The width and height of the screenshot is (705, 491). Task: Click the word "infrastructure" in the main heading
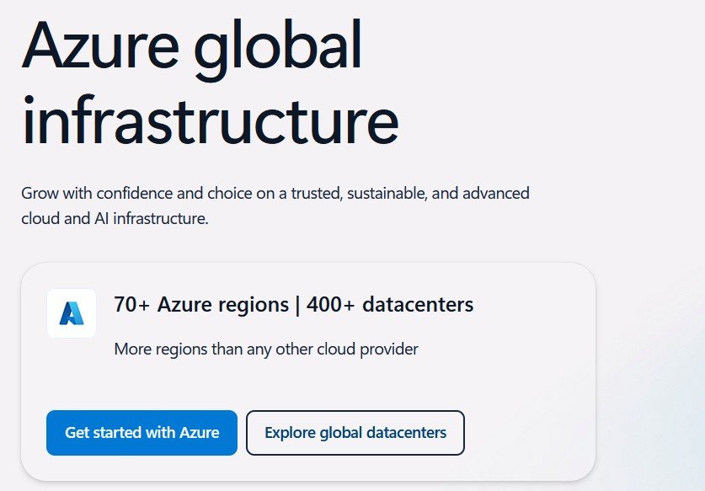(x=210, y=121)
